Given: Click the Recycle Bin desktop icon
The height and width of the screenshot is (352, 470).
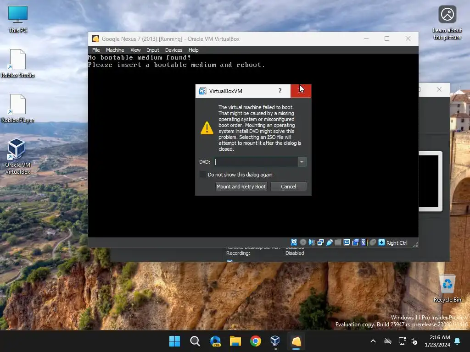Looking at the screenshot, I should point(447,289).
